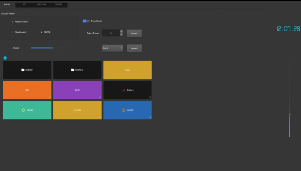Trigger the purple BLUE preset tile

click(x=77, y=90)
